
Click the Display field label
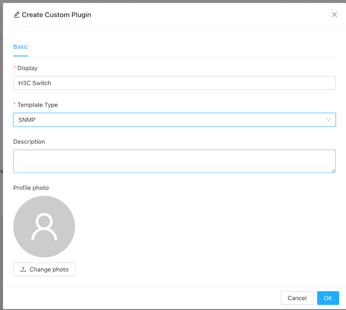(x=27, y=68)
